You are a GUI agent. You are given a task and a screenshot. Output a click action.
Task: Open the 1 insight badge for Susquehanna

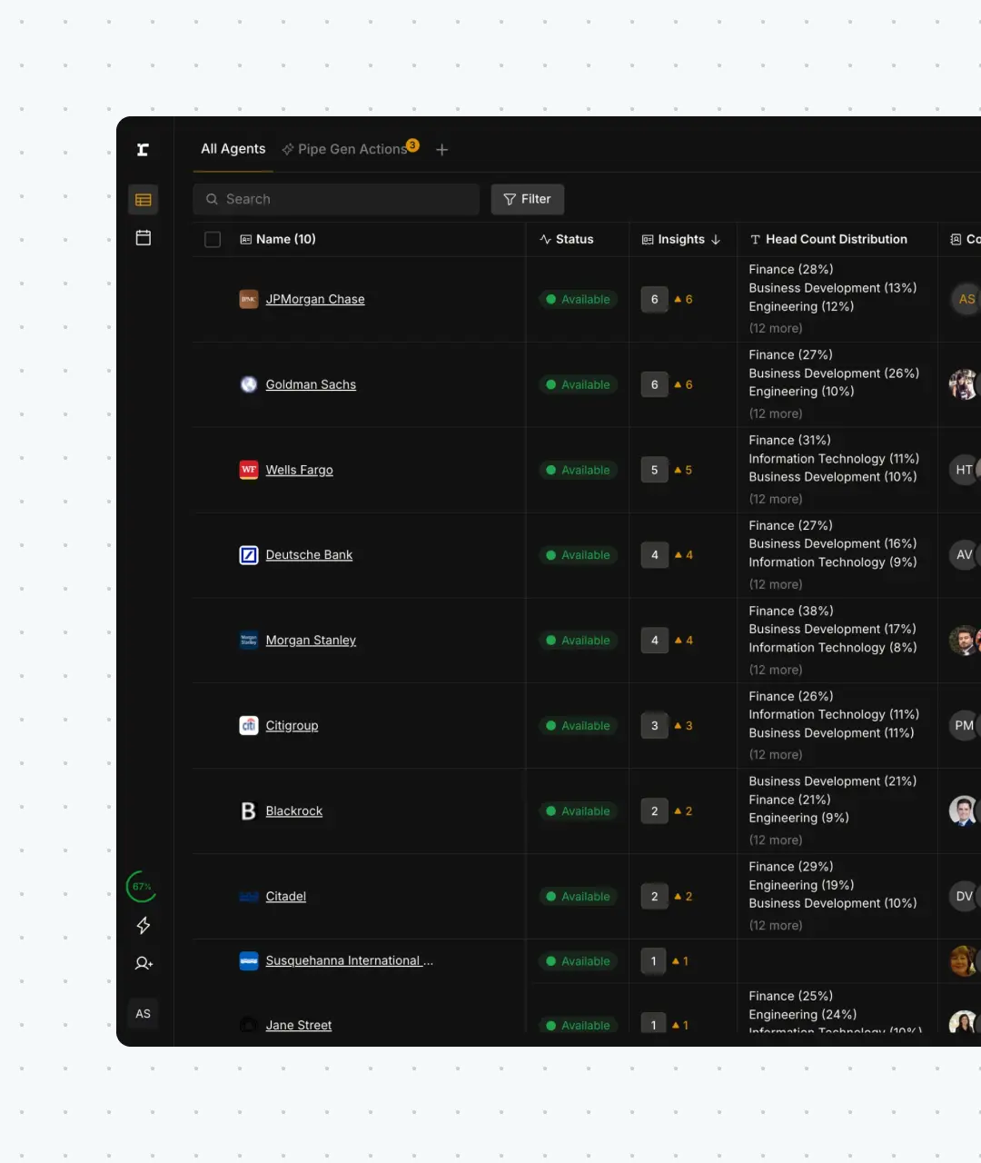(x=653, y=961)
